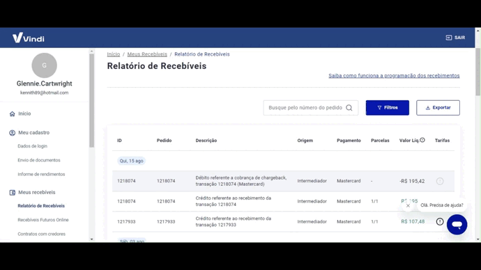Click sidebar scroll up arrow
Image resolution: width=481 pixels, height=270 pixels.
click(x=92, y=51)
